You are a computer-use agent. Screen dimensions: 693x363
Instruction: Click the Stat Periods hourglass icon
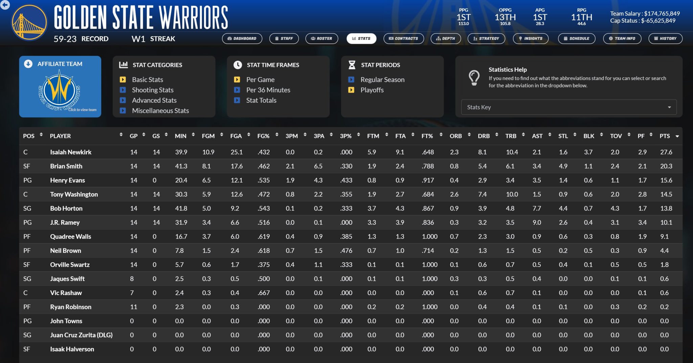pos(352,65)
